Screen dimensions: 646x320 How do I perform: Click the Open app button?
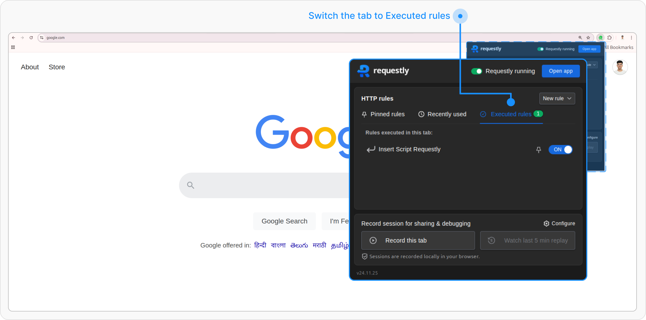point(561,71)
